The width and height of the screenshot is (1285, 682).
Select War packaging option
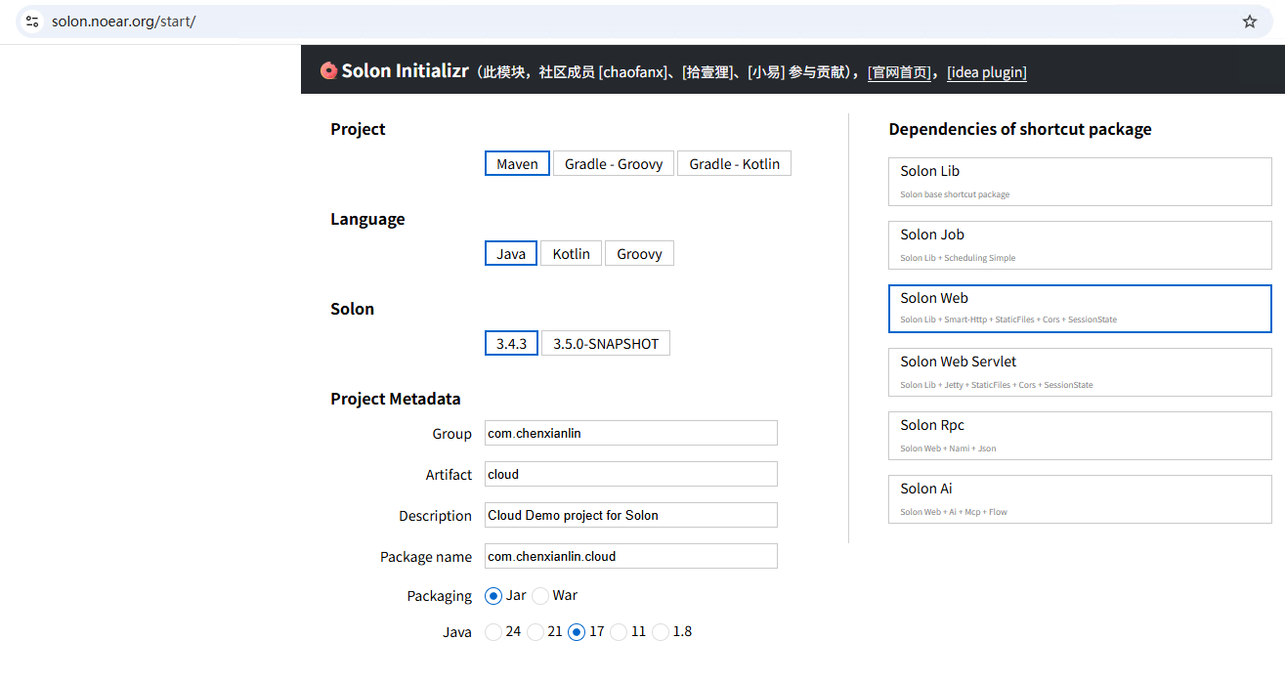[540, 596]
